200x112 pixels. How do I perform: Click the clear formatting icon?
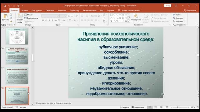pyautogui.click(x=77, y=16)
